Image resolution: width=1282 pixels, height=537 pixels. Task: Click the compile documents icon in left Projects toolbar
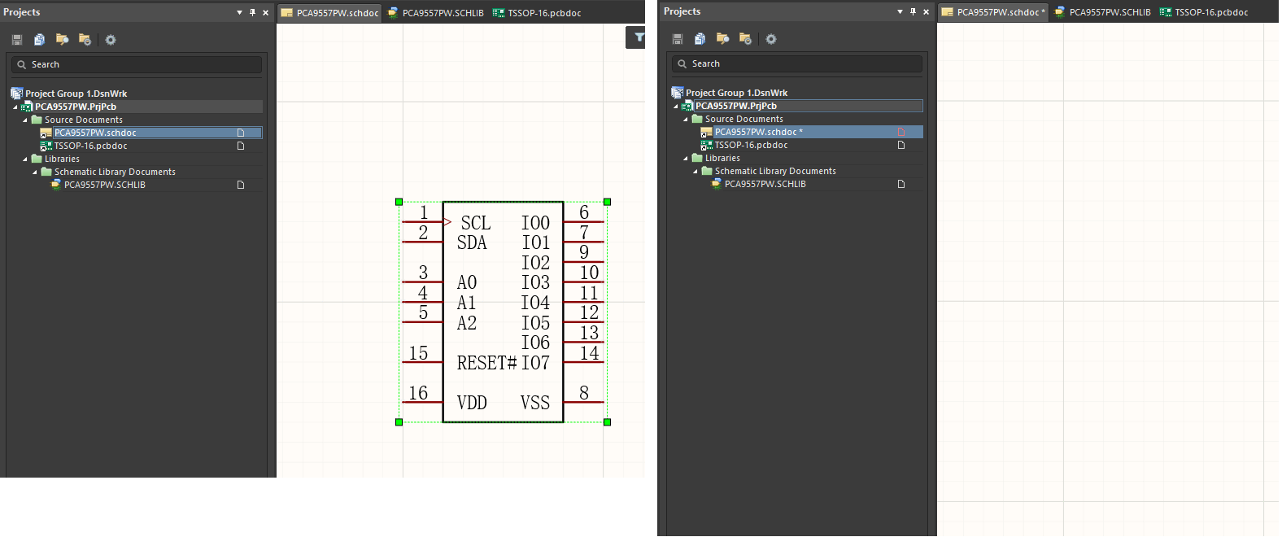39,40
